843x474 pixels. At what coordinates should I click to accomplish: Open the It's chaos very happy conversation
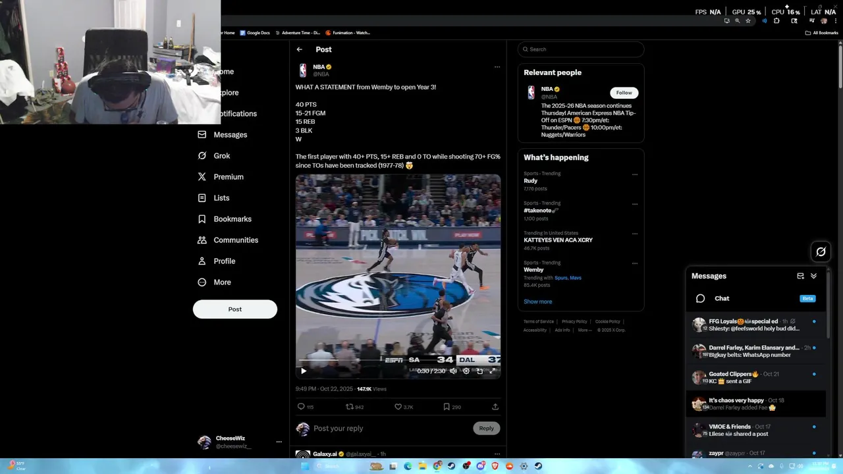755,404
